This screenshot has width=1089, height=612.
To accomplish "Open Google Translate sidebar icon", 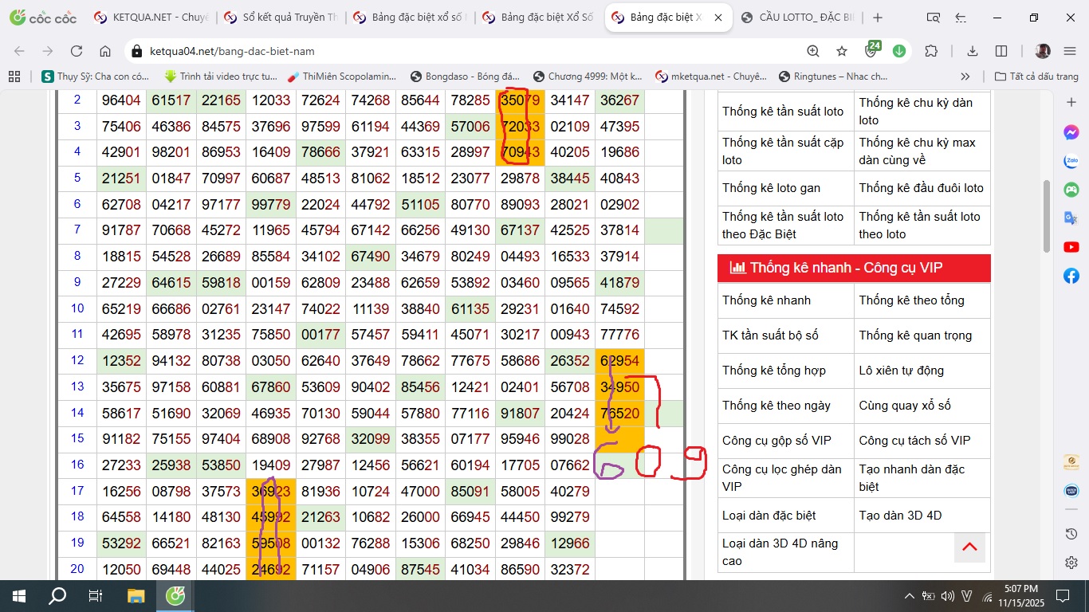I will coord(1071,218).
